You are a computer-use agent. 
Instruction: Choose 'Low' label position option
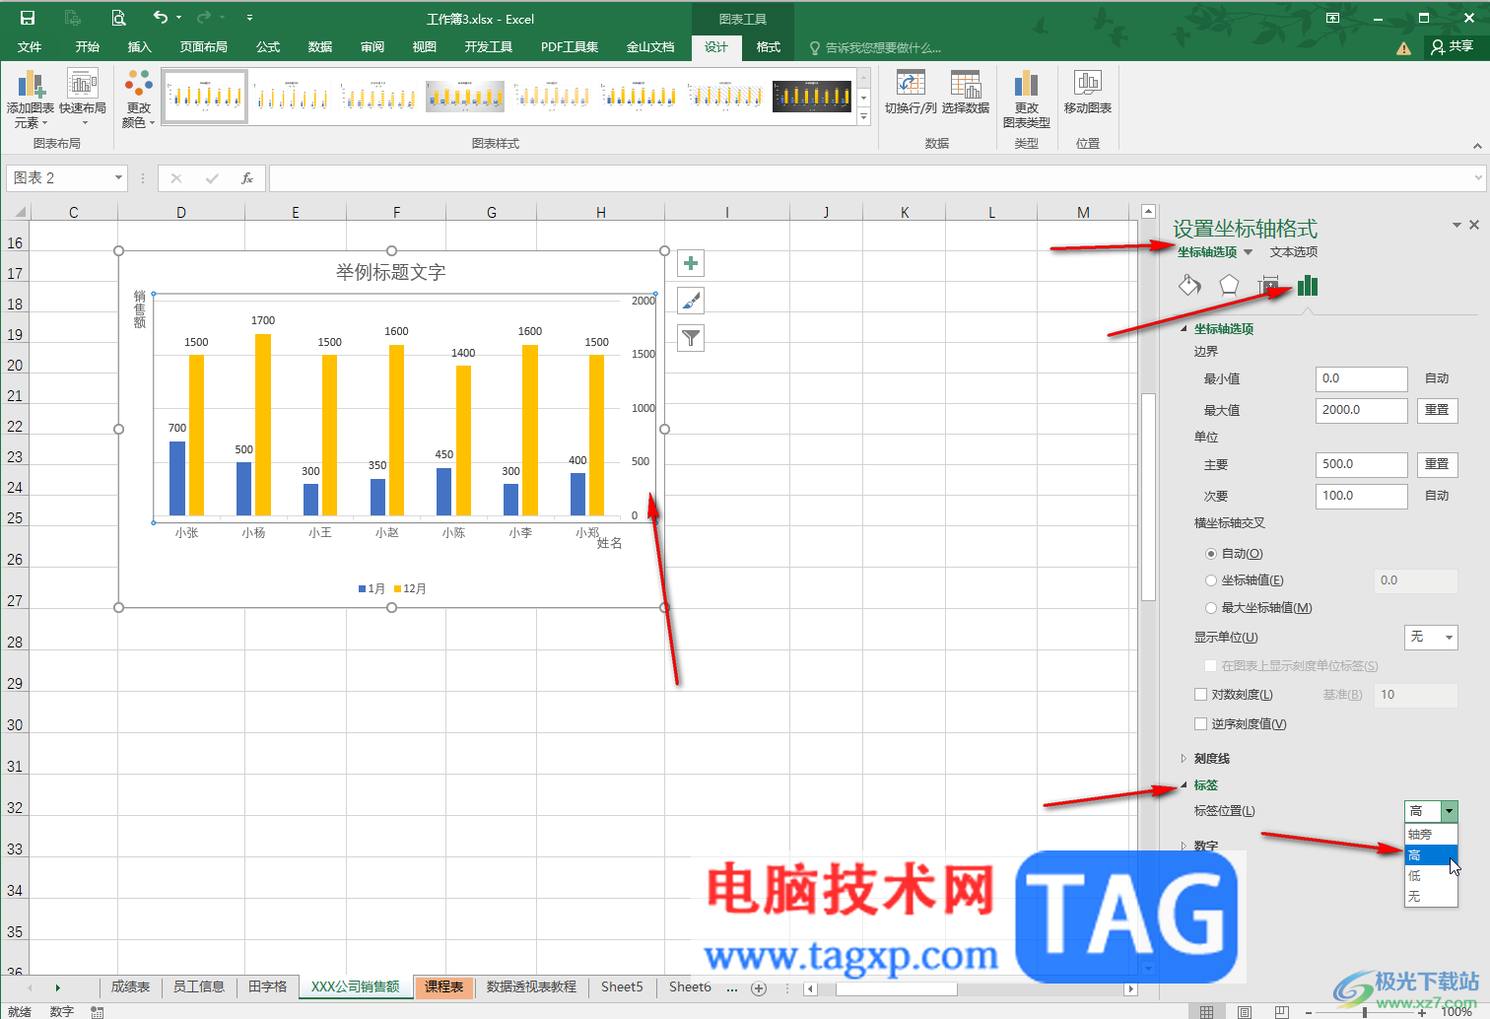(x=1431, y=876)
